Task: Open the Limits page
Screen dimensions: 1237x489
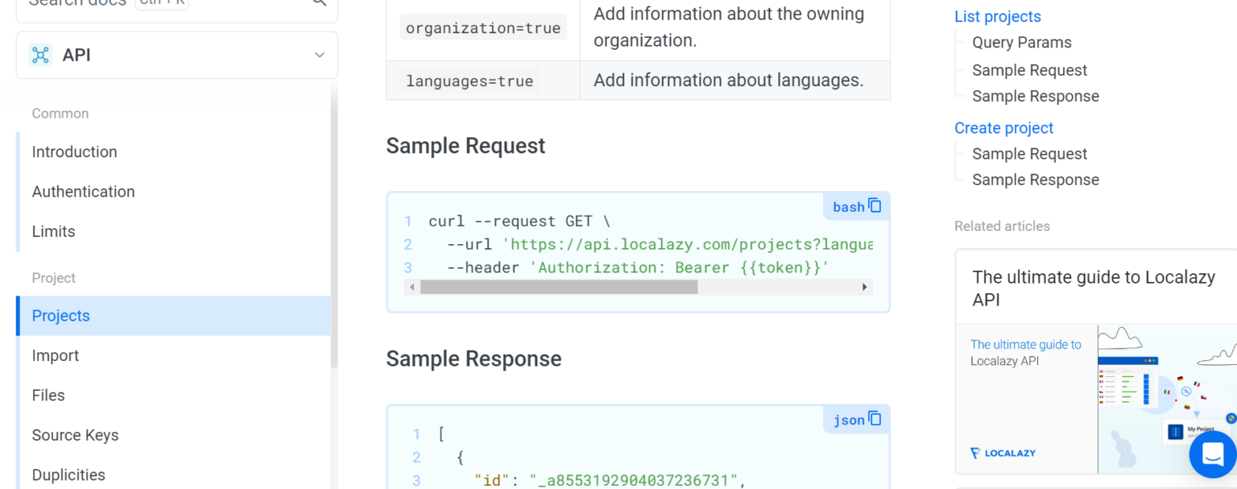Action: 53,231
